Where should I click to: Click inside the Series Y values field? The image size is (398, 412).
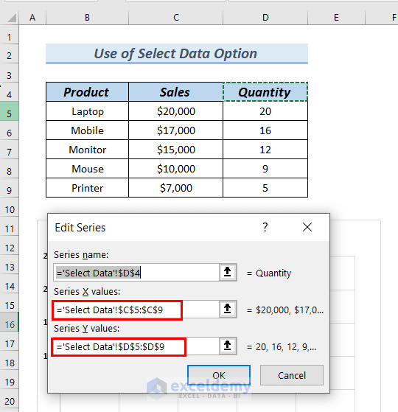(136, 346)
